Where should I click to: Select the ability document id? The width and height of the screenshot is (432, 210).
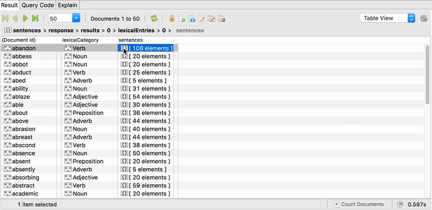pos(20,89)
